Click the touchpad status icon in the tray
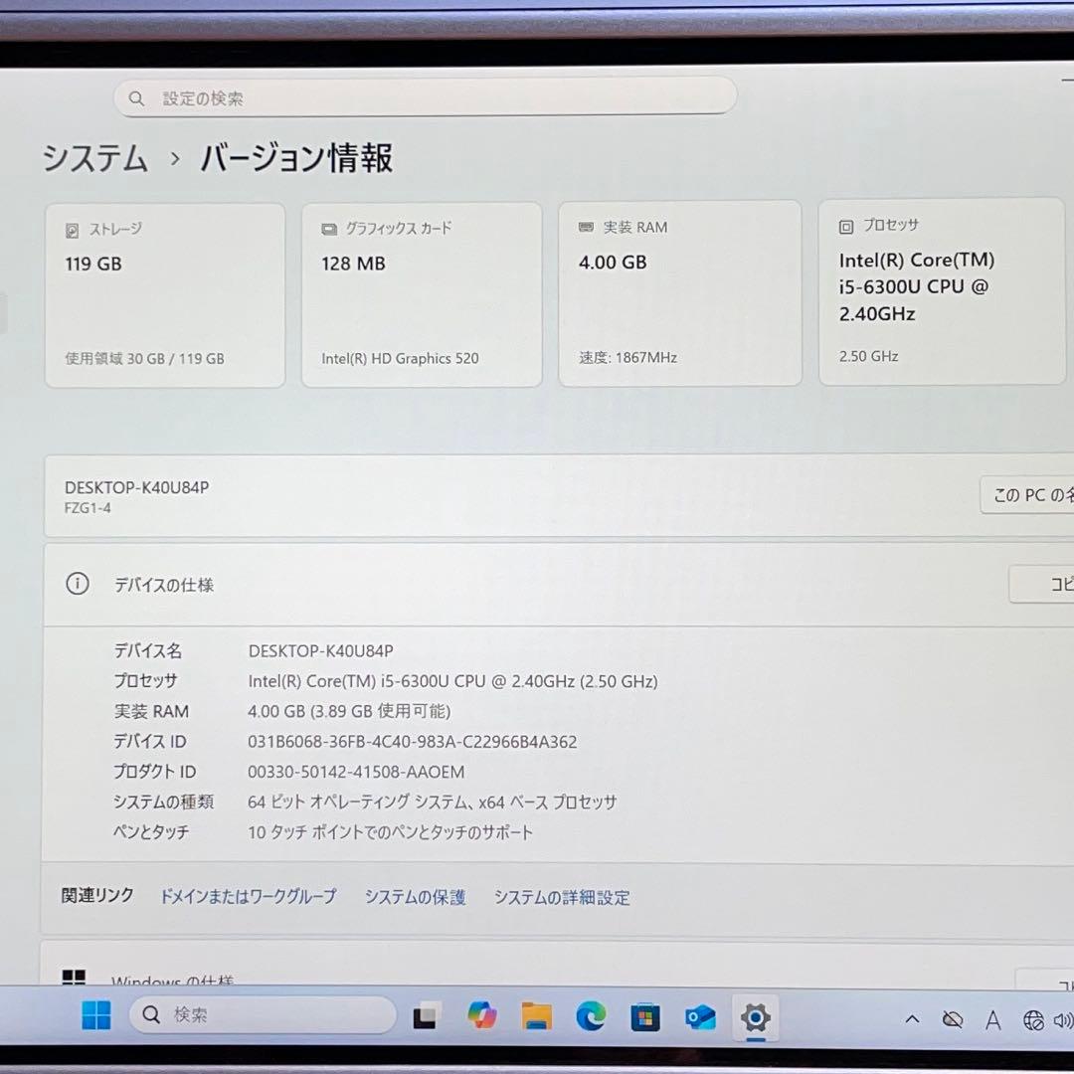This screenshot has height=1074, width=1074. point(952,1018)
